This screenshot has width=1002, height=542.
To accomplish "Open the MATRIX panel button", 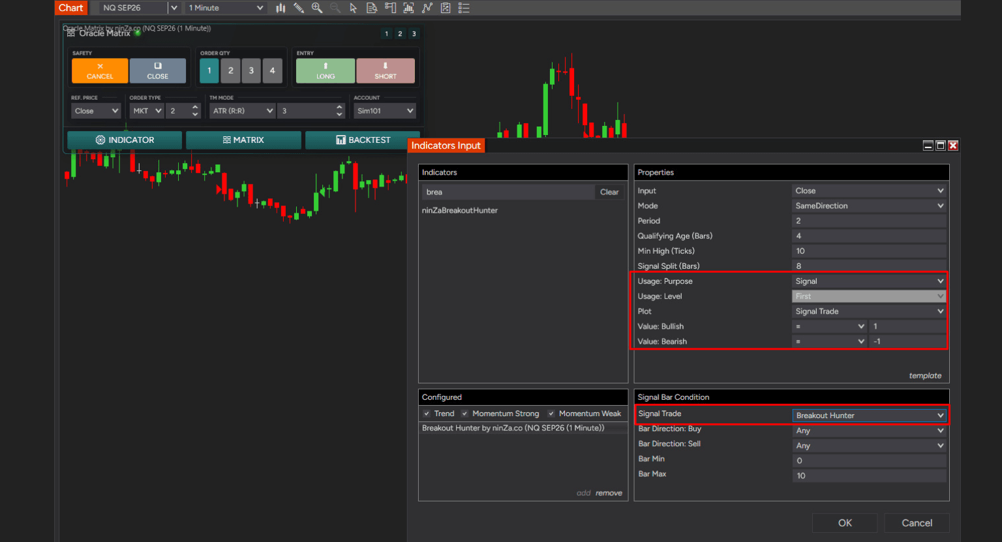I will click(x=243, y=140).
